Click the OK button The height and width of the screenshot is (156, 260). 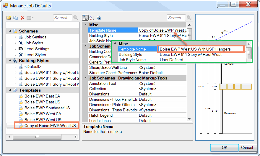(x=225, y=147)
